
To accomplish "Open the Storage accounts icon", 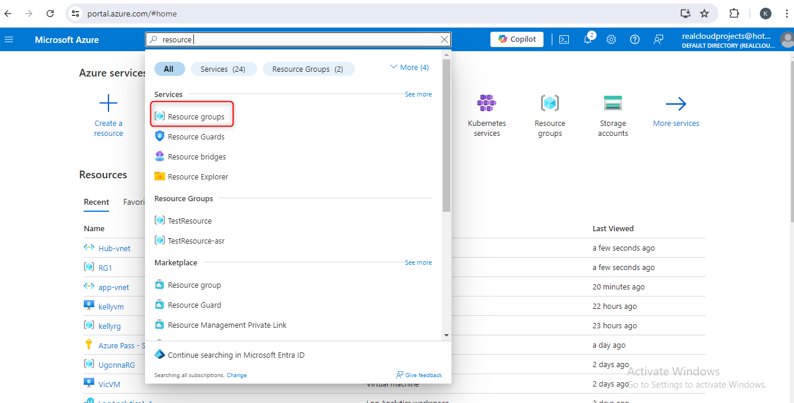I will point(612,104).
